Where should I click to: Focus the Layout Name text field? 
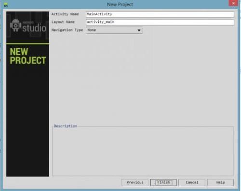pyautogui.click(x=160, y=22)
